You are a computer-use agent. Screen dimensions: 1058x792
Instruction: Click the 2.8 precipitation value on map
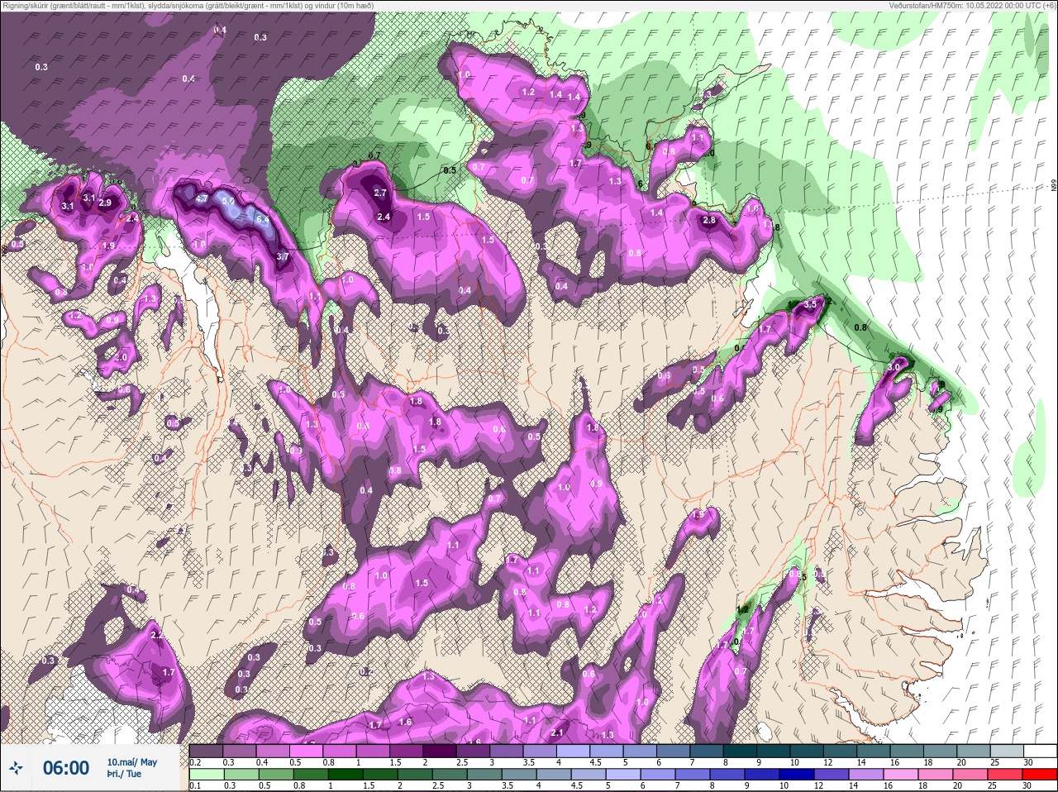click(709, 220)
